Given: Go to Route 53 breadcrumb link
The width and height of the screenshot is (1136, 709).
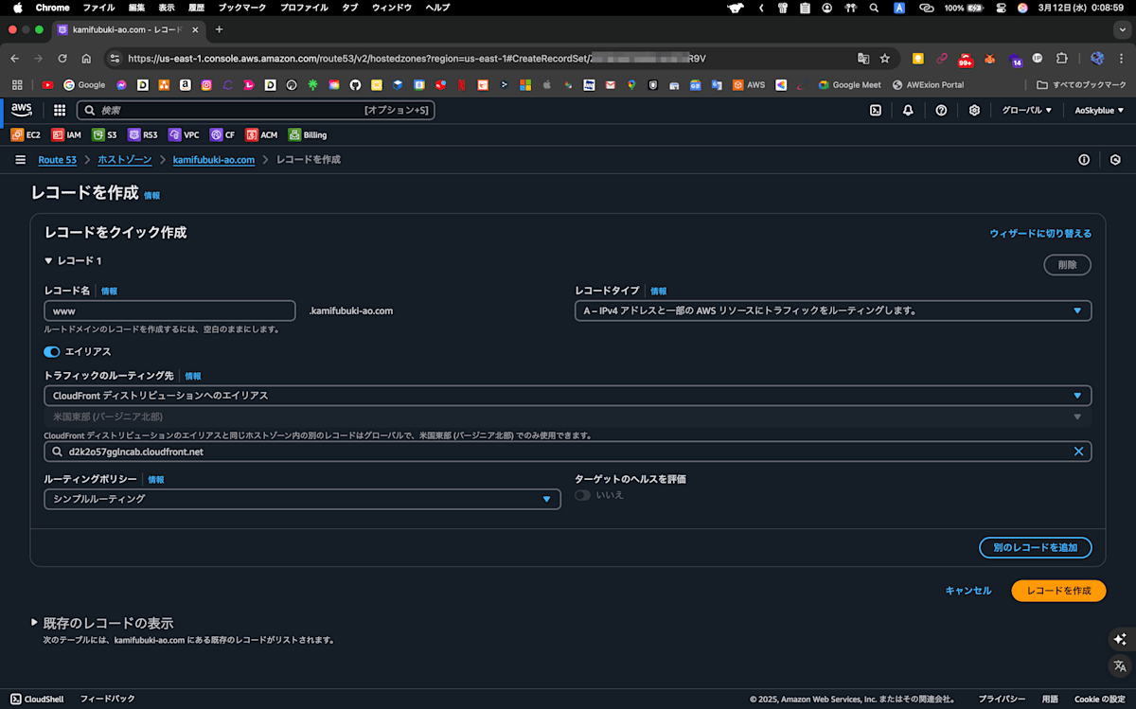Looking at the screenshot, I should 57,160.
